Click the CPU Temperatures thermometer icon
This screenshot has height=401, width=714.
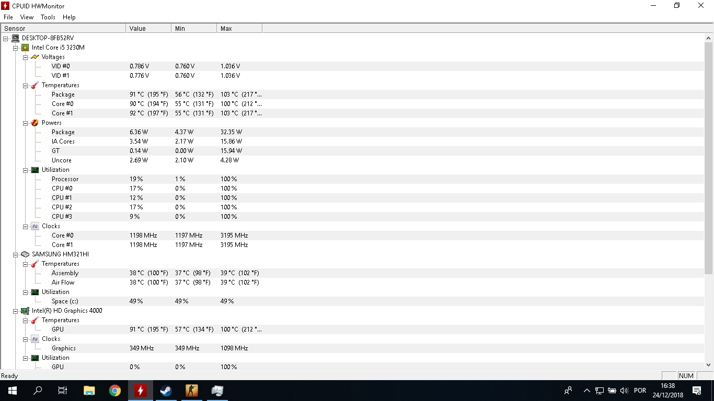35,85
